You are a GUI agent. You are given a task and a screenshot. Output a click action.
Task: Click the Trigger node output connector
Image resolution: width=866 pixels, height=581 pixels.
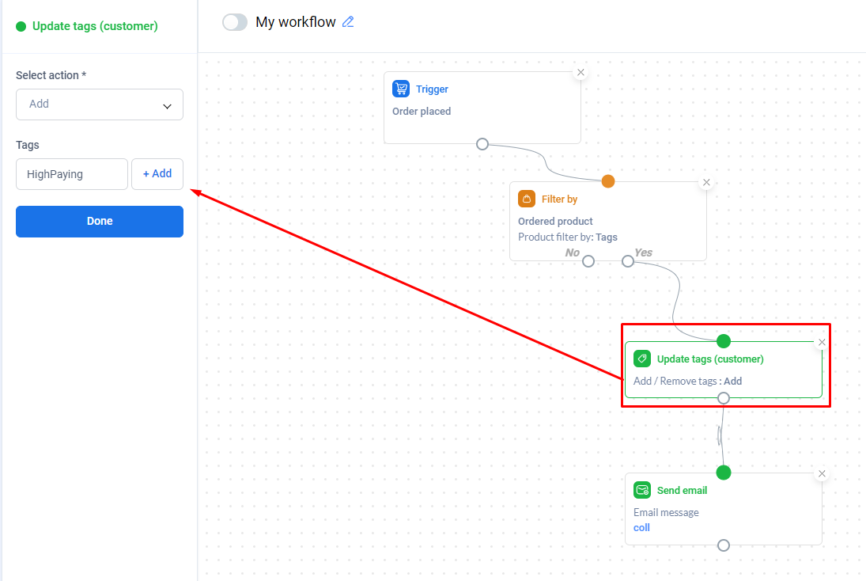point(482,144)
